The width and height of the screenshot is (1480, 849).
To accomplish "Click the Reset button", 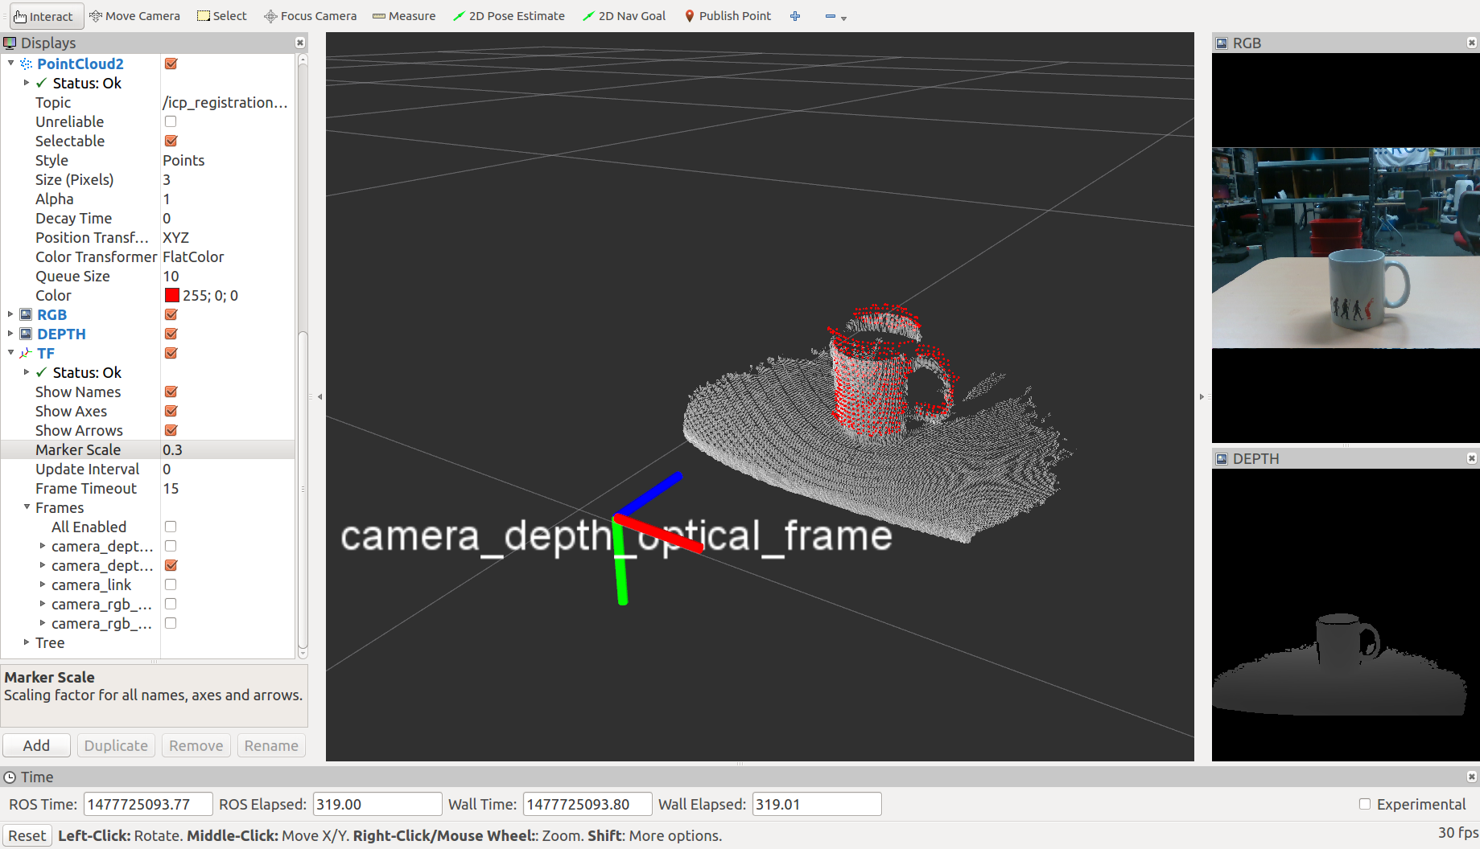I will click(27, 835).
